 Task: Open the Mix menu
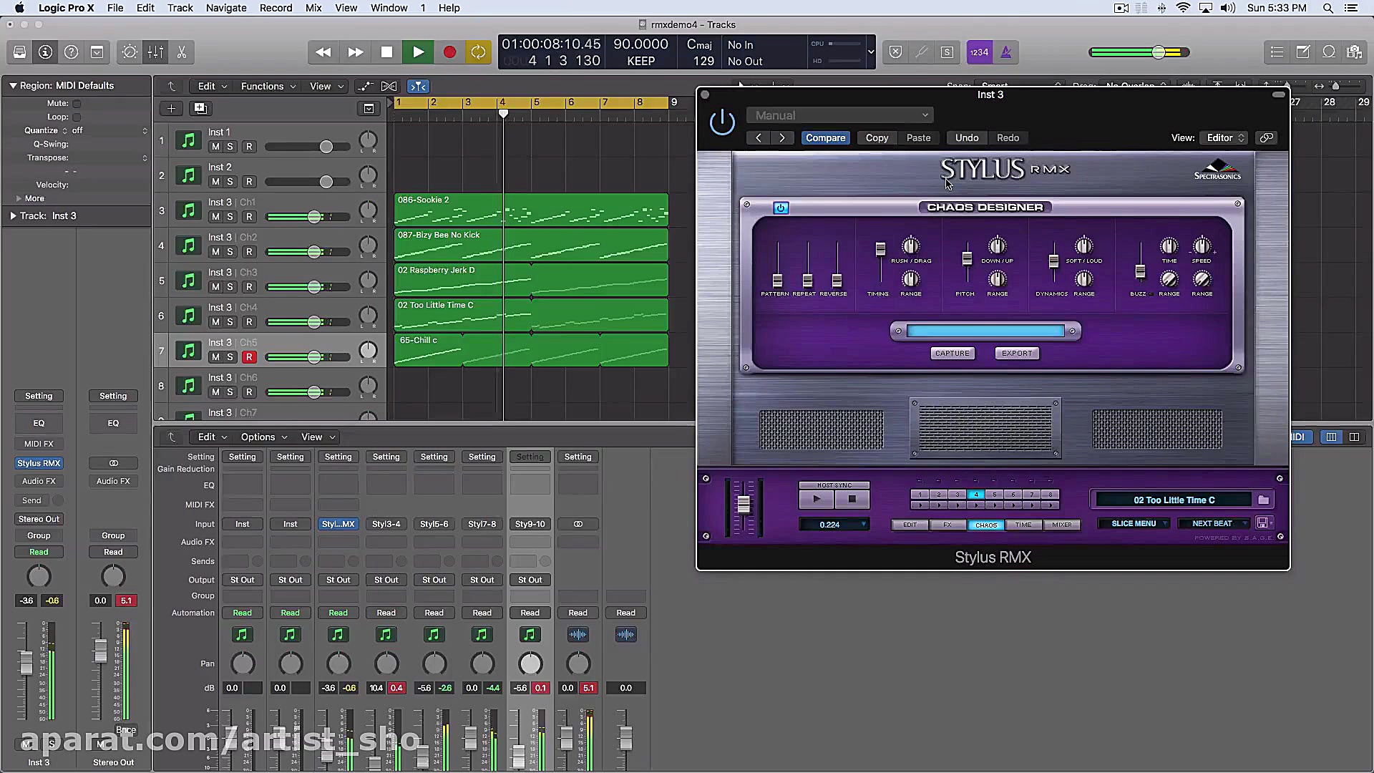click(313, 8)
